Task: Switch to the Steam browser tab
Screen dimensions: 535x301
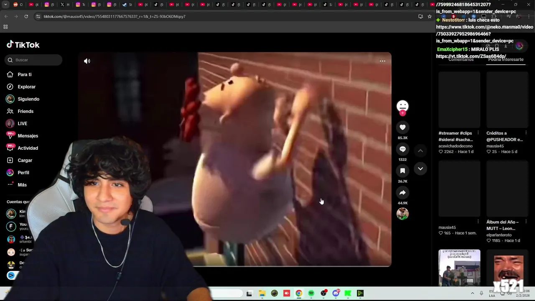Action: (x=127, y=5)
